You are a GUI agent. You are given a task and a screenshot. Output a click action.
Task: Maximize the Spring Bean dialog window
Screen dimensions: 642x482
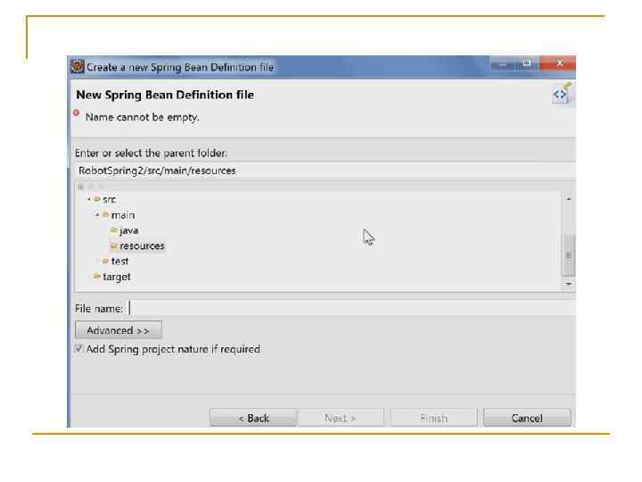pyautogui.click(x=527, y=63)
